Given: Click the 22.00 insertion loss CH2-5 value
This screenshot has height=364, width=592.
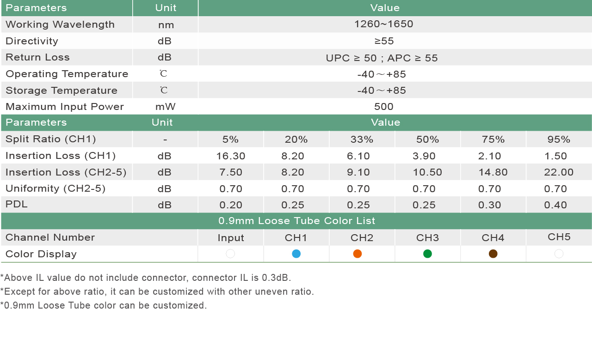Looking at the screenshot, I should [x=559, y=172].
